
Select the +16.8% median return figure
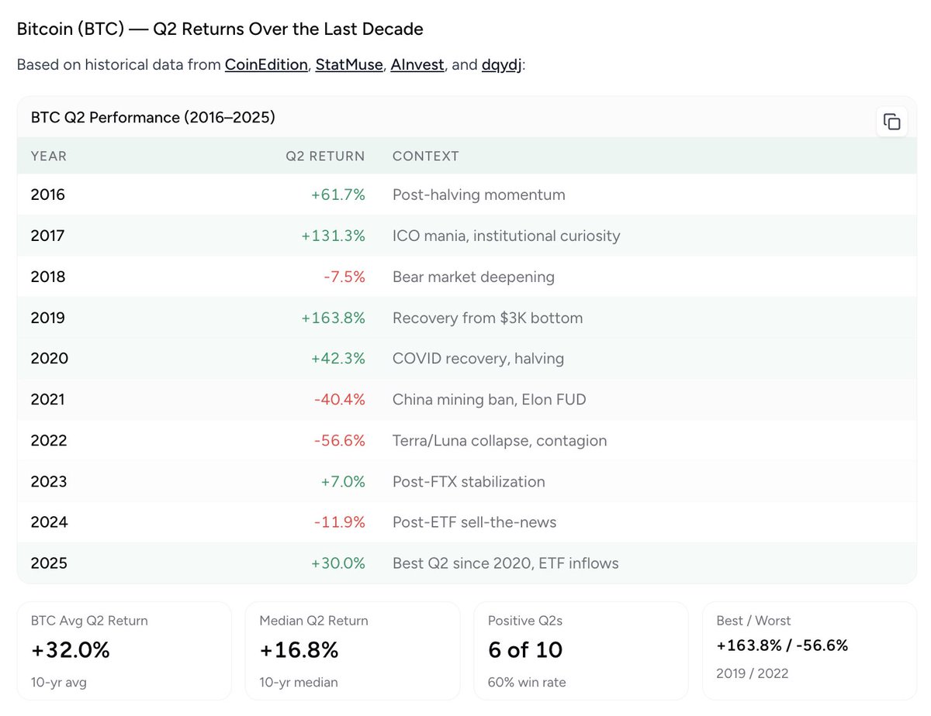(299, 650)
